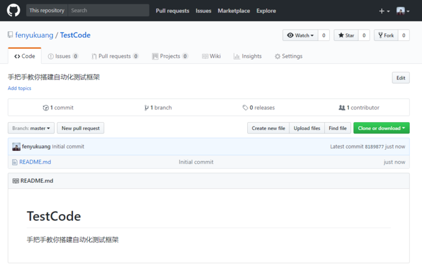Image resolution: width=422 pixels, height=273 pixels.
Task: Click the releases tag icon
Action: click(245, 108)
